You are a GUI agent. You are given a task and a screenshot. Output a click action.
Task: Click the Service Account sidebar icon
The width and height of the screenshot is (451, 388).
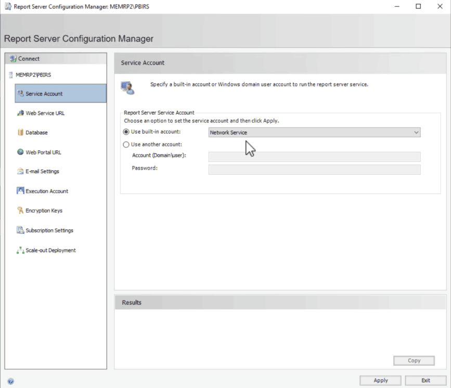(20, 93)
